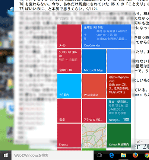Open the Enpass tile
Image resolution: width=149 pixels, height=160 pixels.
coord(69,135)
